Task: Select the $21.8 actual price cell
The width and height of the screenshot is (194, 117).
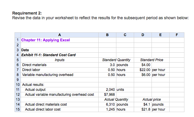Action: coord(143,109)
